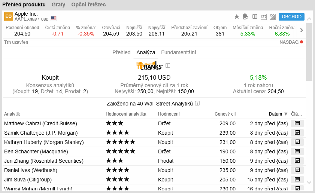Switch to the CFD instrument icon

(264, 16)
